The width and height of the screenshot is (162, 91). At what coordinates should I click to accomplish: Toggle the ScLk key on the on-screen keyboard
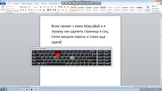[107, 61]
